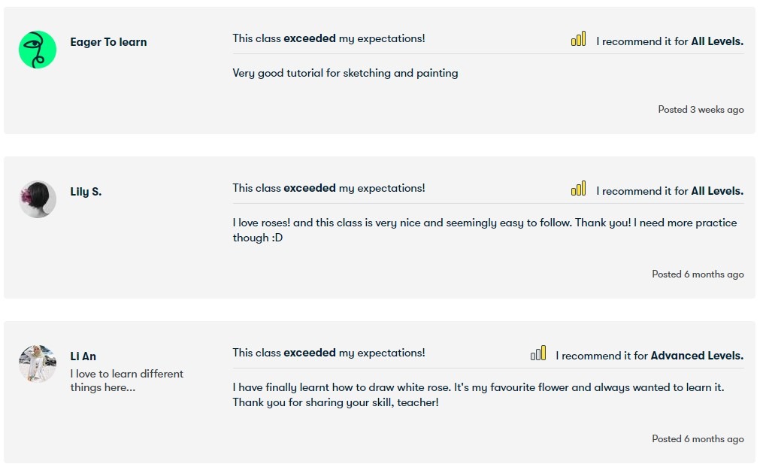Open the Li An profile name
This screenshot has width=760, height=470.
click(83, 356)
